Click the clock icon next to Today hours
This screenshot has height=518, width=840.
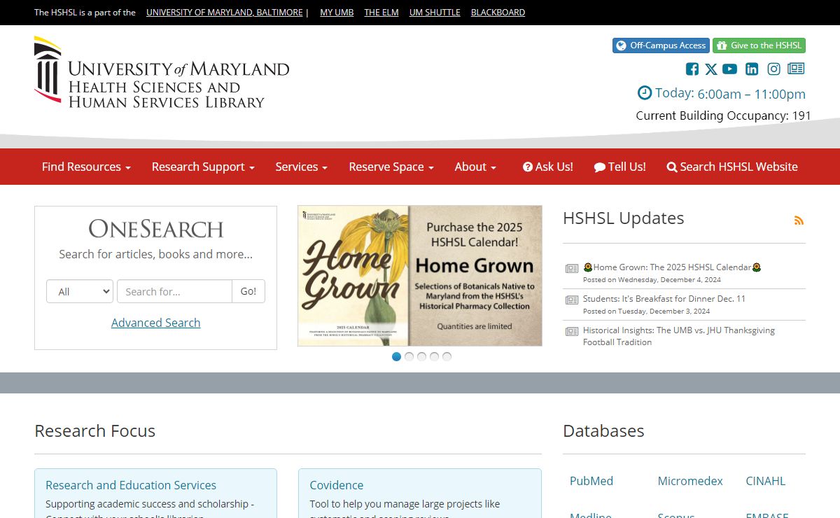point(644,92)
